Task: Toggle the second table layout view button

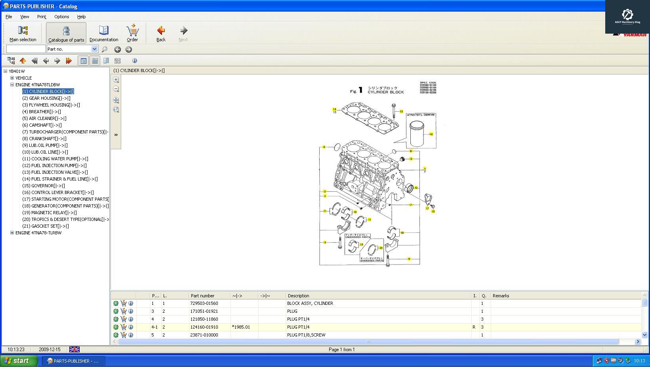Action: [95, 61]
